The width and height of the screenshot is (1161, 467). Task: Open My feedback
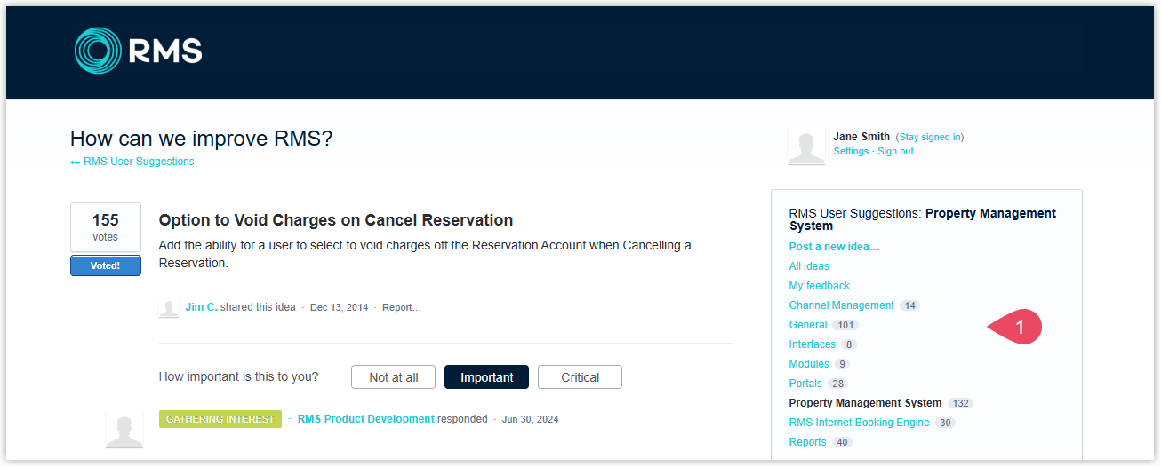820,286
